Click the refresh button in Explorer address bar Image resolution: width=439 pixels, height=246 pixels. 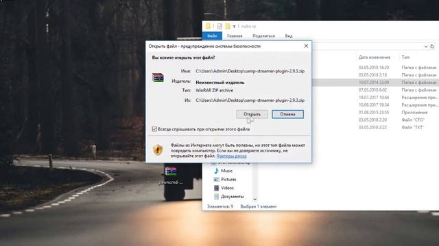click(432, 46)
